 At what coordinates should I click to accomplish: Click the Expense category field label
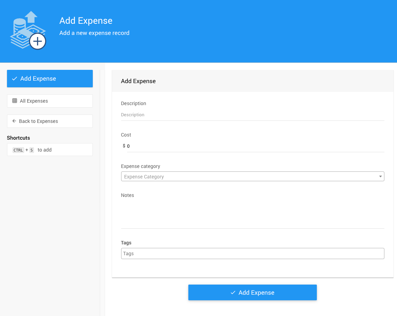[x=140, y=166]
